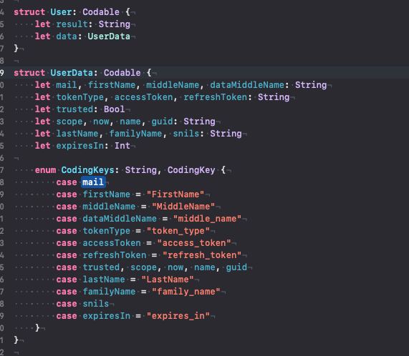Click 'UserData' type in let data line
The width and height of the screenshot is (409, 356).
tap(109, 36)
